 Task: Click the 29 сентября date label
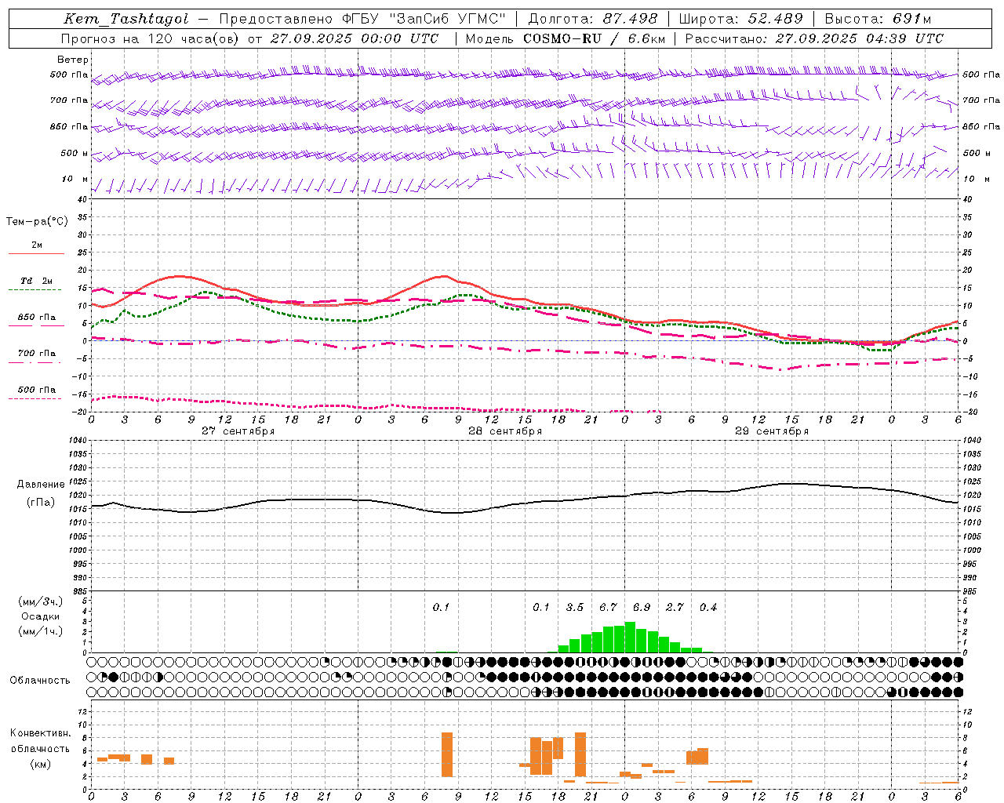(771, 431)
